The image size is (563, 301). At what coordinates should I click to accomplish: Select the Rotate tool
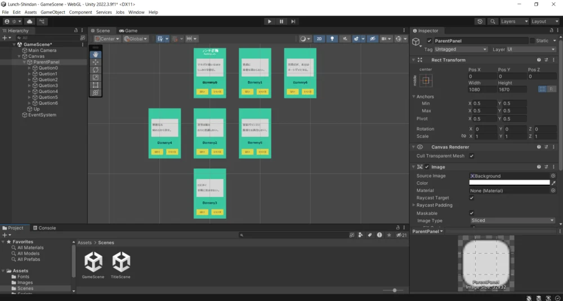pyautogui.click(x=95, y=70)
